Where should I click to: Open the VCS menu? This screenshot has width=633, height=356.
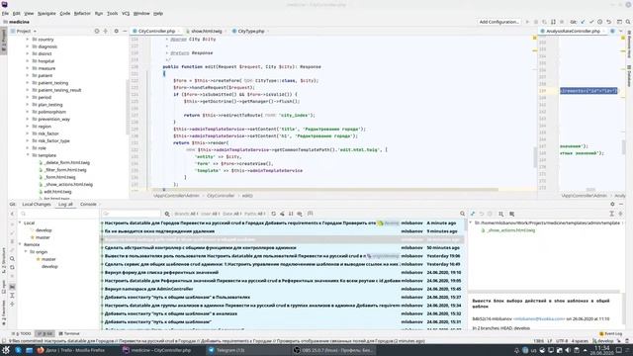click(x=126, y=13)
